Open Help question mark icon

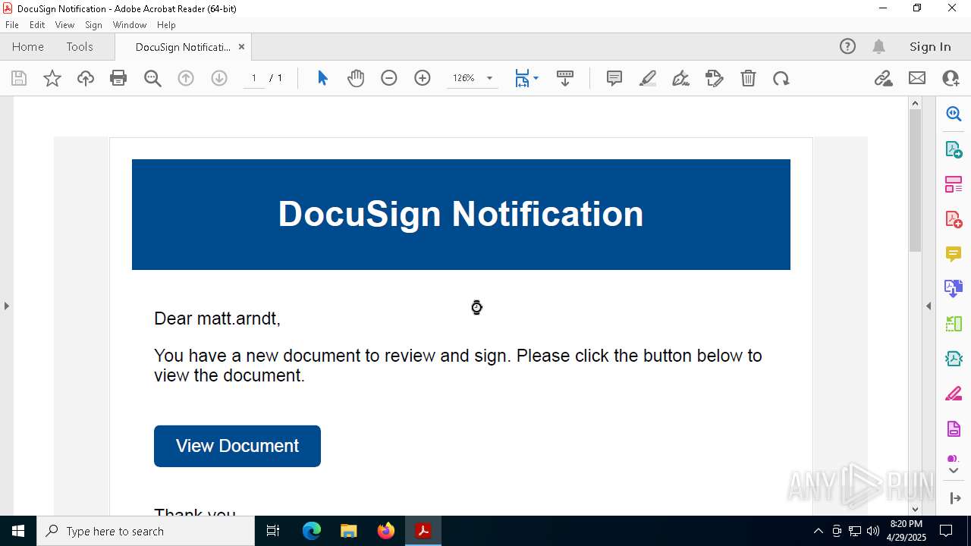pos(847,46)
